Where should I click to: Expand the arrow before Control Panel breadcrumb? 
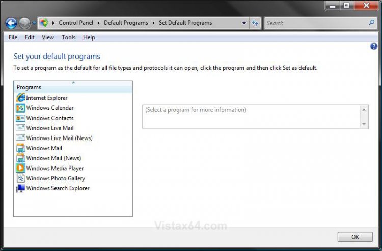tap(53, 23)
